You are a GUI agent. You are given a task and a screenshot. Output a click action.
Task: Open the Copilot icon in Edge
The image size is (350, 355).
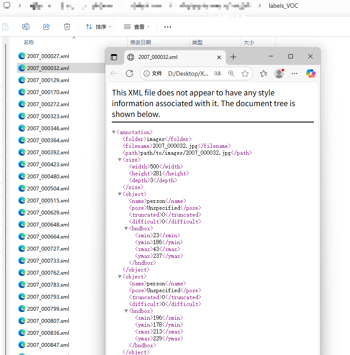(x=310, y=73)
